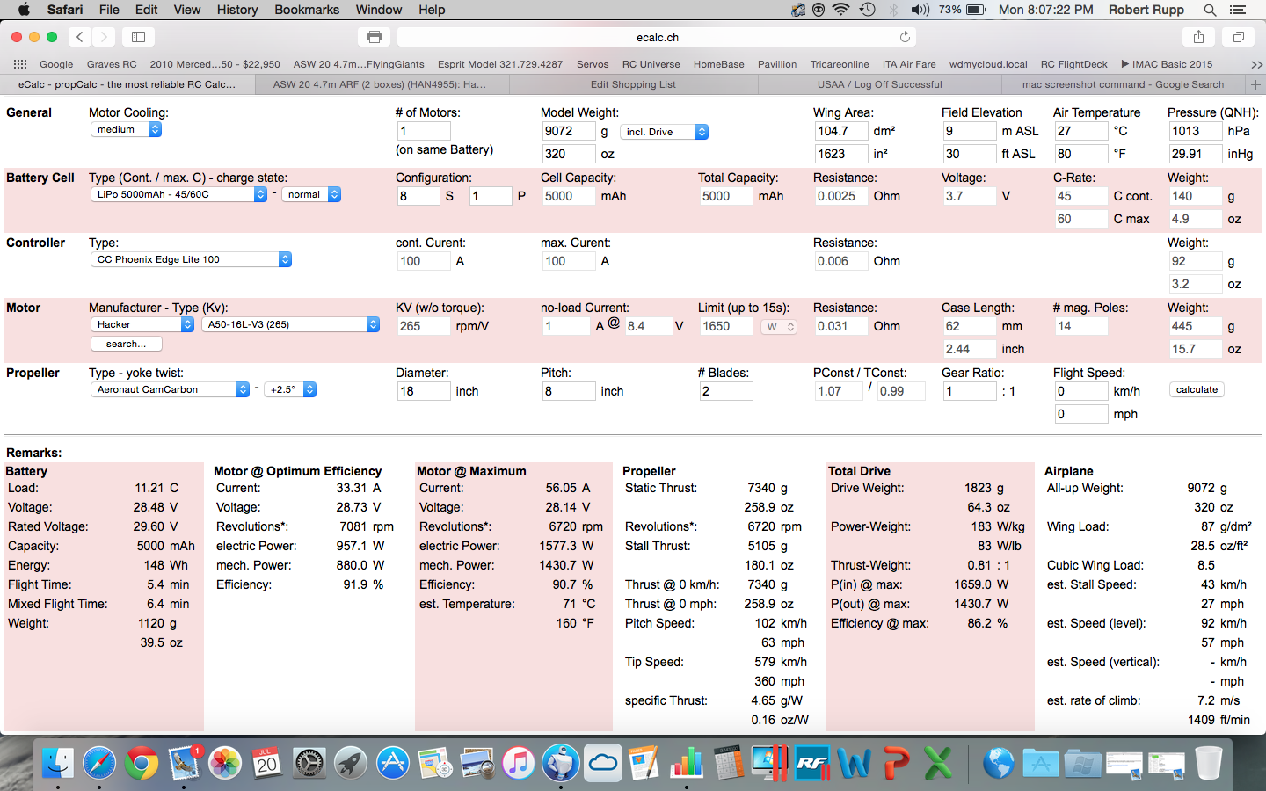Open the Controller type CC Phoenix dropdown

[191, 259]
